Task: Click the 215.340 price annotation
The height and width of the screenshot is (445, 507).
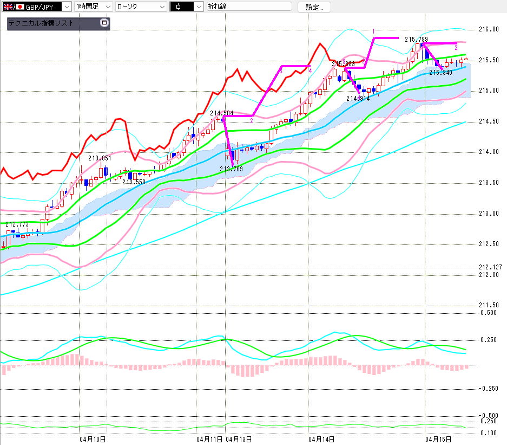Action: click(440, 72)
